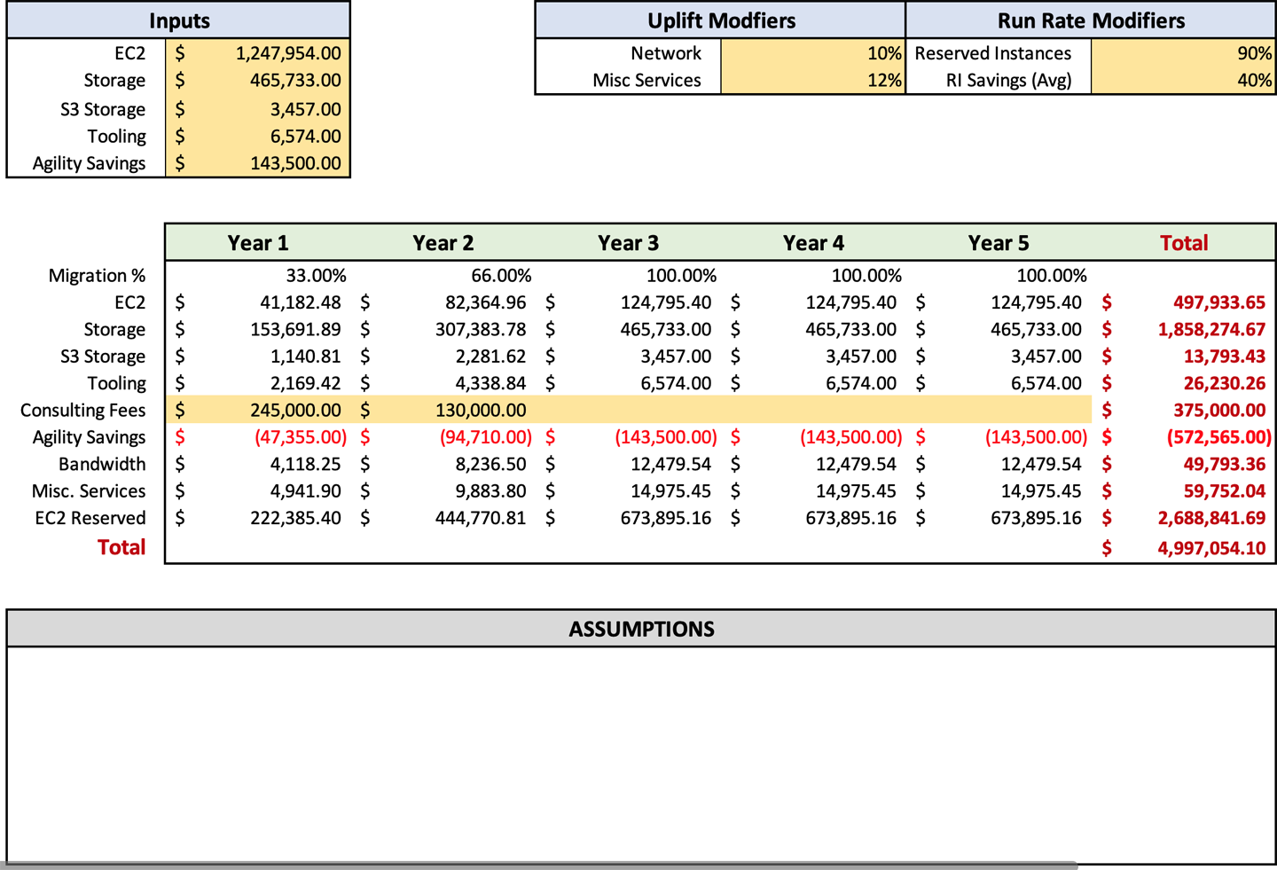Click the red Total column header
The image size is (1277, 870).
pos(1184,243)
